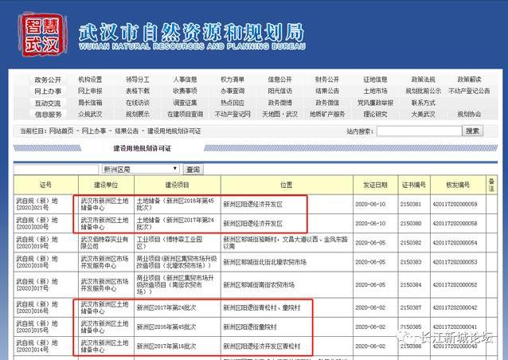
Task: Click issue number 420117202000042
Action: pyautogui.click(x=455, y=307)
